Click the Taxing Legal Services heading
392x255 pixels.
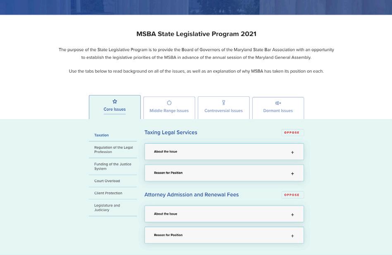(x=171, y=133)
